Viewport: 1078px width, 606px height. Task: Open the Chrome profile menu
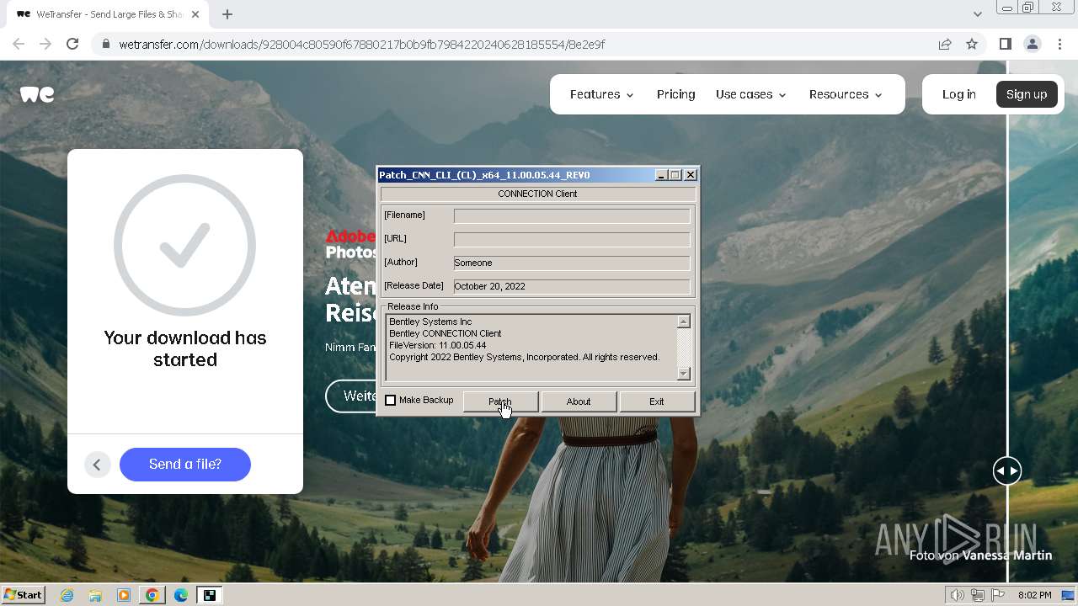[1033, 44]
